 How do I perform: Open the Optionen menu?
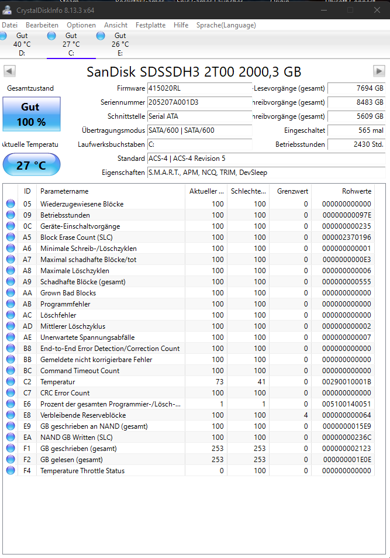[x=81, y=25]
